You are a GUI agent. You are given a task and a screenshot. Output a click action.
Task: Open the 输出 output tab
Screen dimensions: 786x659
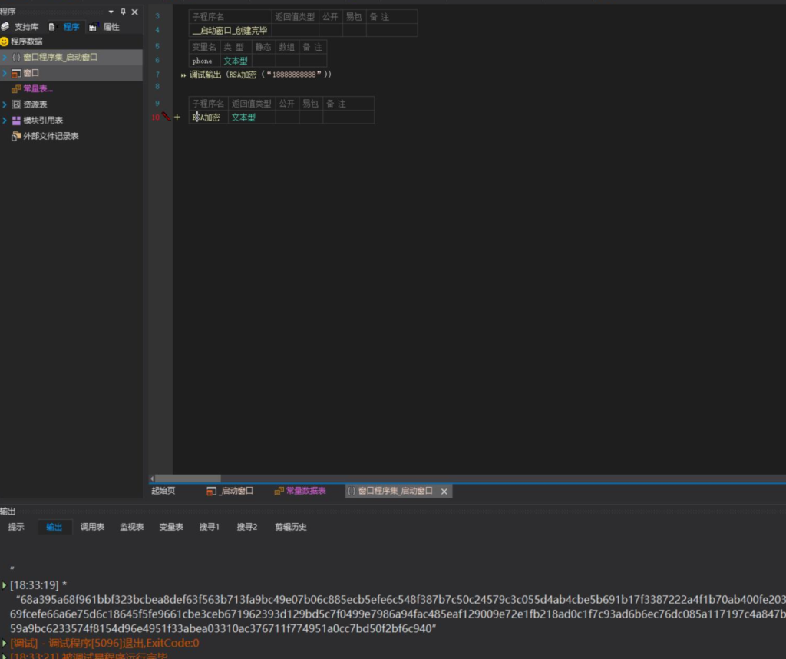point(54,527)
